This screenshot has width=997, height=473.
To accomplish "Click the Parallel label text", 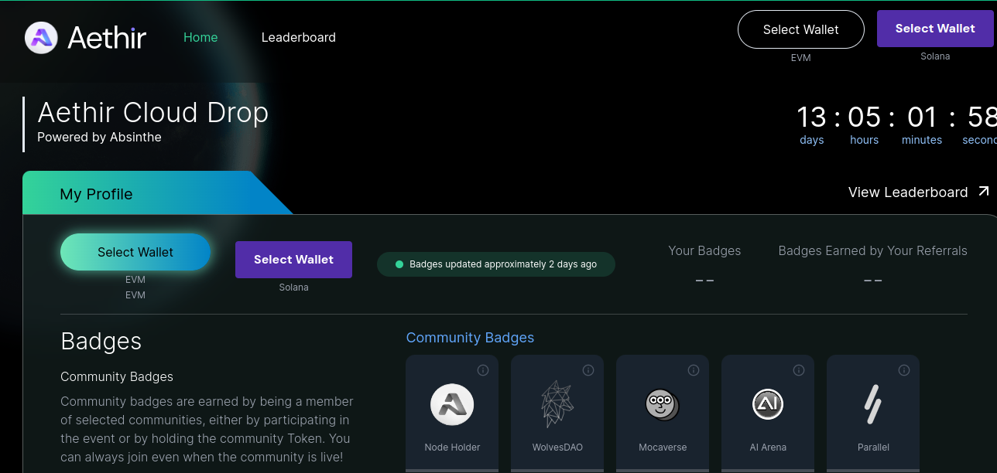I will click(873, 447).
